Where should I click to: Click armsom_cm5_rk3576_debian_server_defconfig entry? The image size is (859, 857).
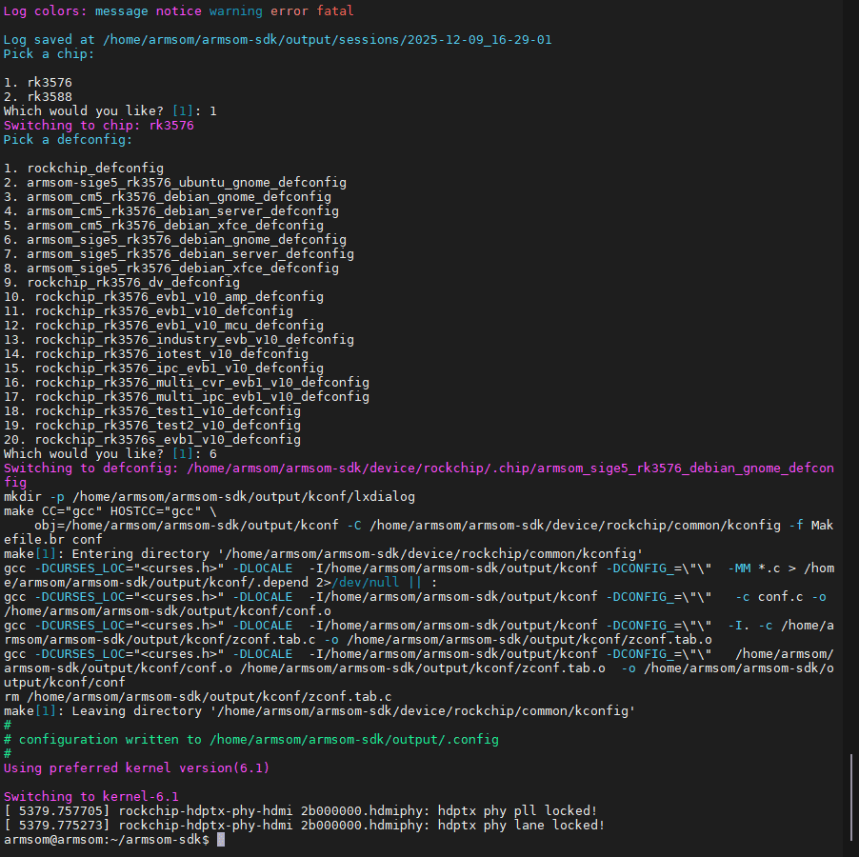click(x=183, y=211)
